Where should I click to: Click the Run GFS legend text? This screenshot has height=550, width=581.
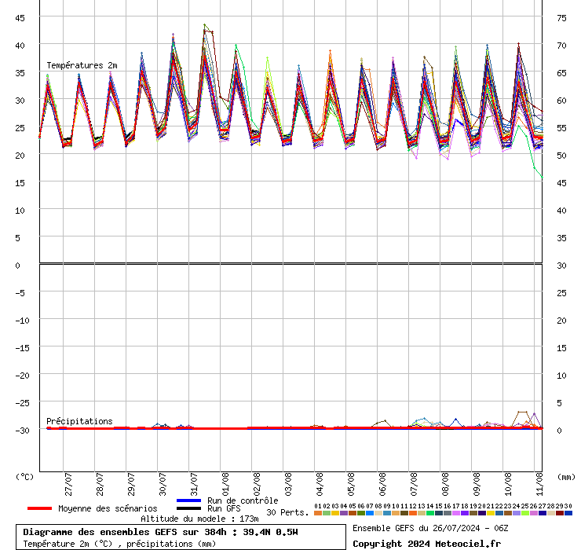[224, 509]
